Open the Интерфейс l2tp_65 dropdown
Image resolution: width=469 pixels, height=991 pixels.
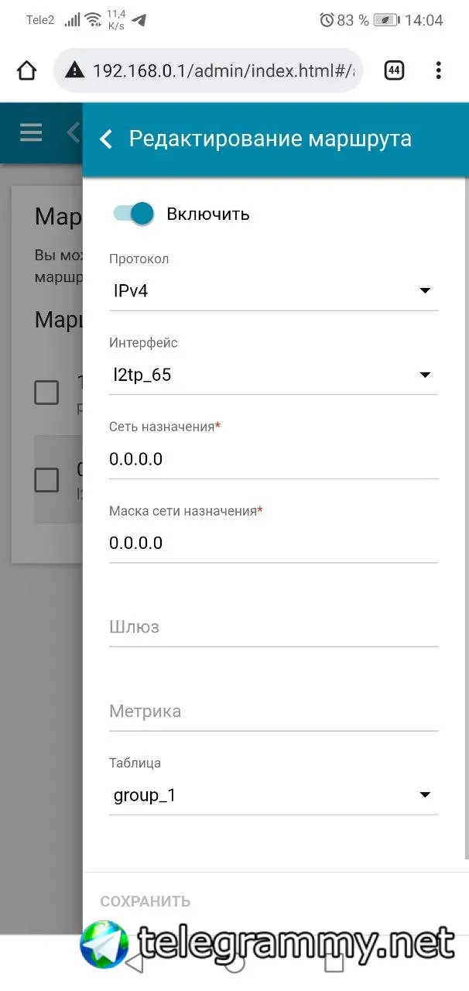tap(274, 375)
